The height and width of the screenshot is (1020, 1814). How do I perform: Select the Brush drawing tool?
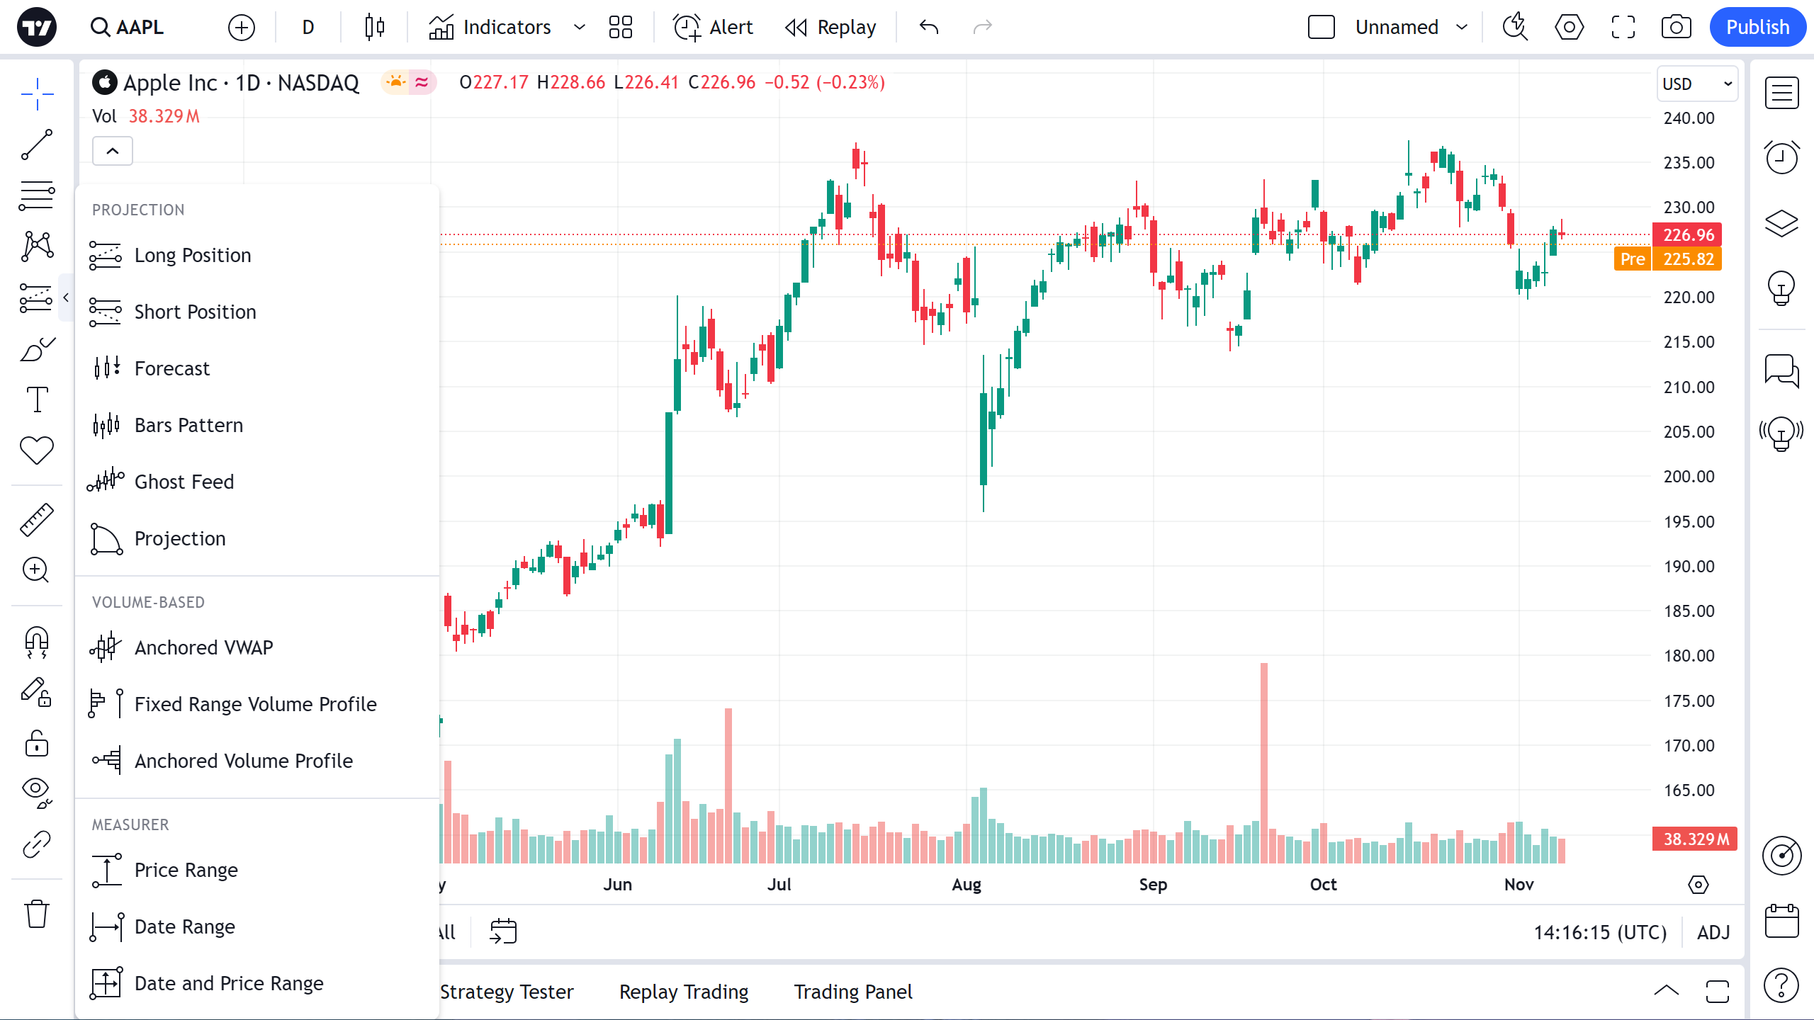click(36, 348)
